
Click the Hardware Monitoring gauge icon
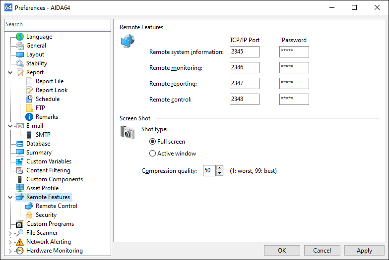(x=20, y=251)
